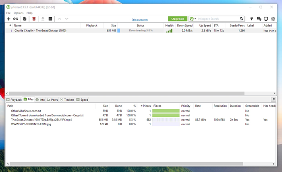Collapse the detail pane with chevron button
This screenshot has height=172, width=282.
pyautogui.click(x=274, y=99)
